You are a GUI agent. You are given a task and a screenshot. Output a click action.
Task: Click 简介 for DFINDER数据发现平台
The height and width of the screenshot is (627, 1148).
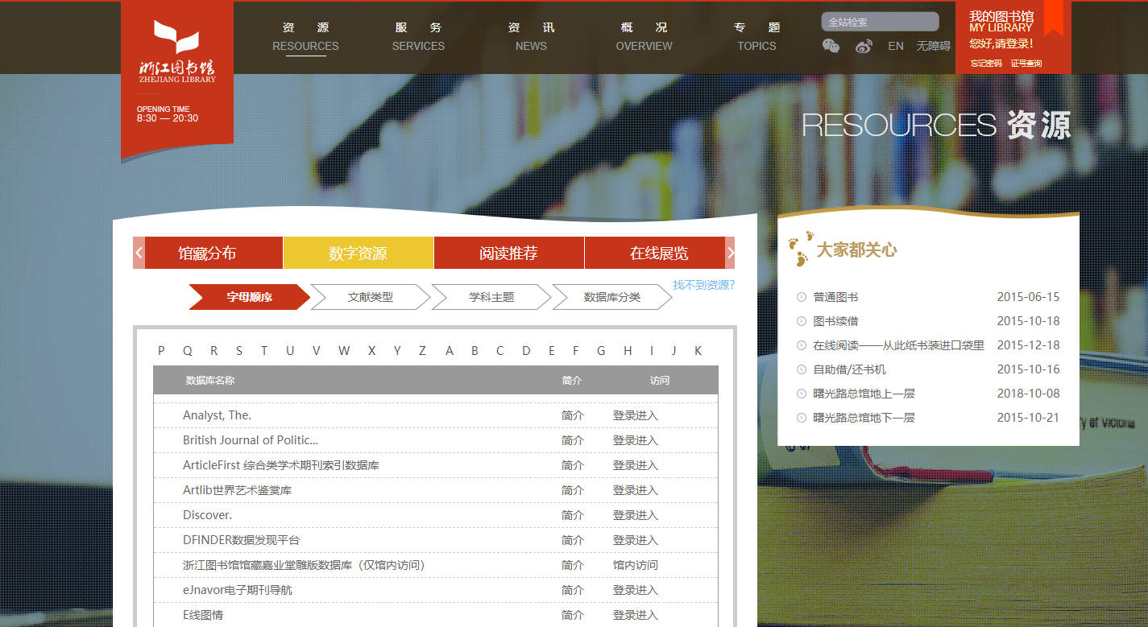(x=572, y=540)
